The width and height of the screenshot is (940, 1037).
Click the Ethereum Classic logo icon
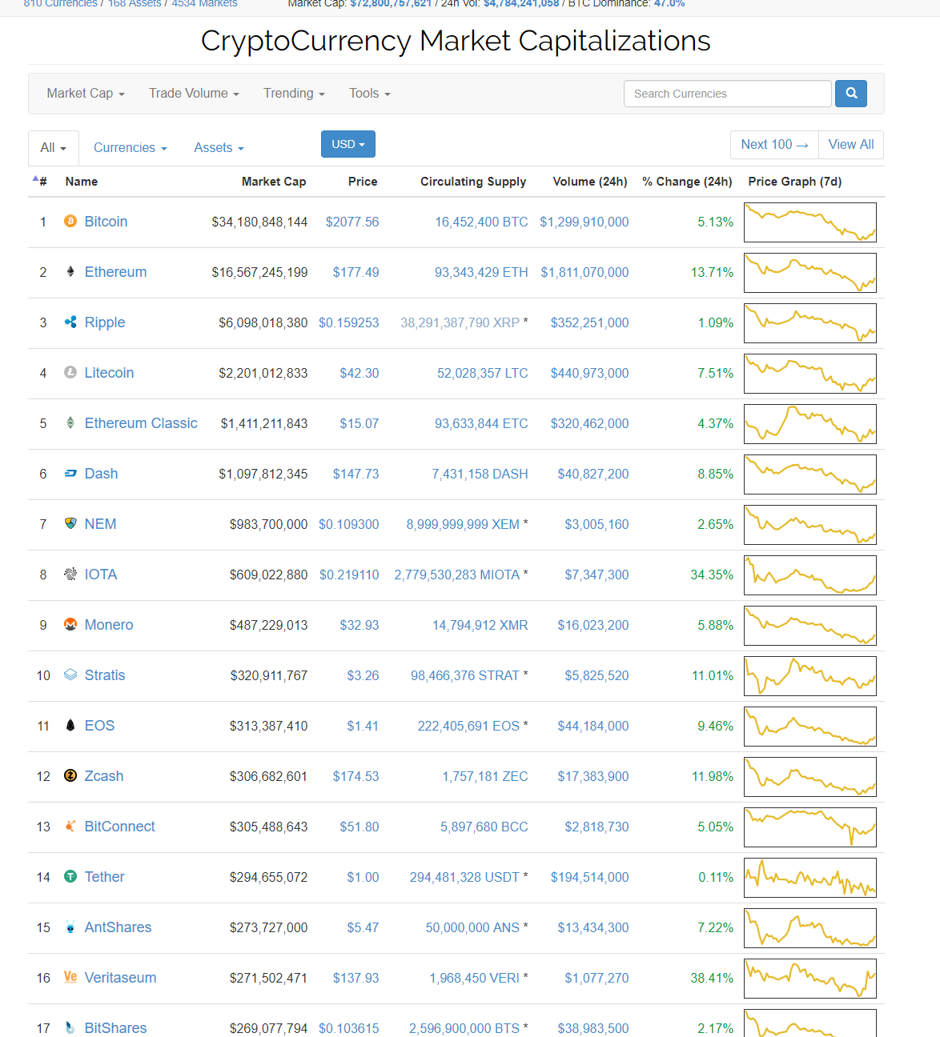[70, 422]
